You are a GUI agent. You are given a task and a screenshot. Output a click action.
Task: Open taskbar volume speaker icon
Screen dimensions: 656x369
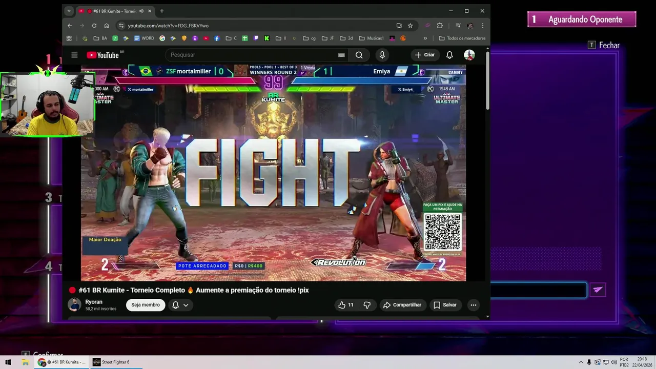[x=614, y=362]
